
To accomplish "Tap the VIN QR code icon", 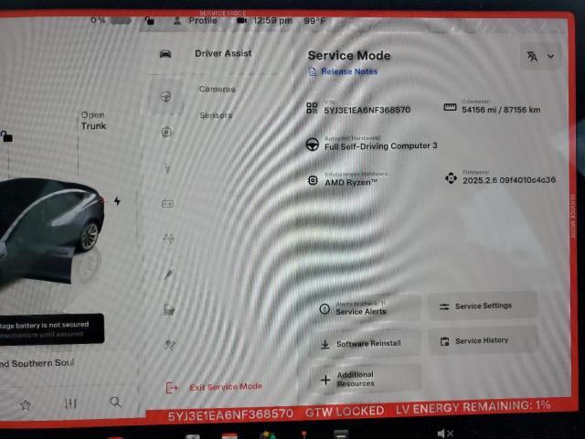I will click(313, 108).
